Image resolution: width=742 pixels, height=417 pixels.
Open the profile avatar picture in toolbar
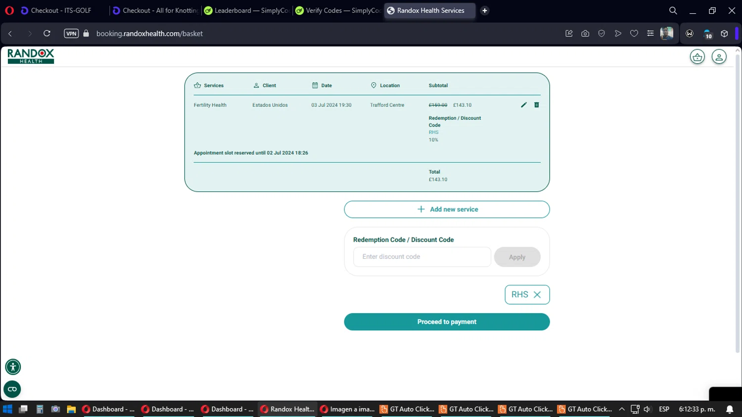[x=667, y=34]
